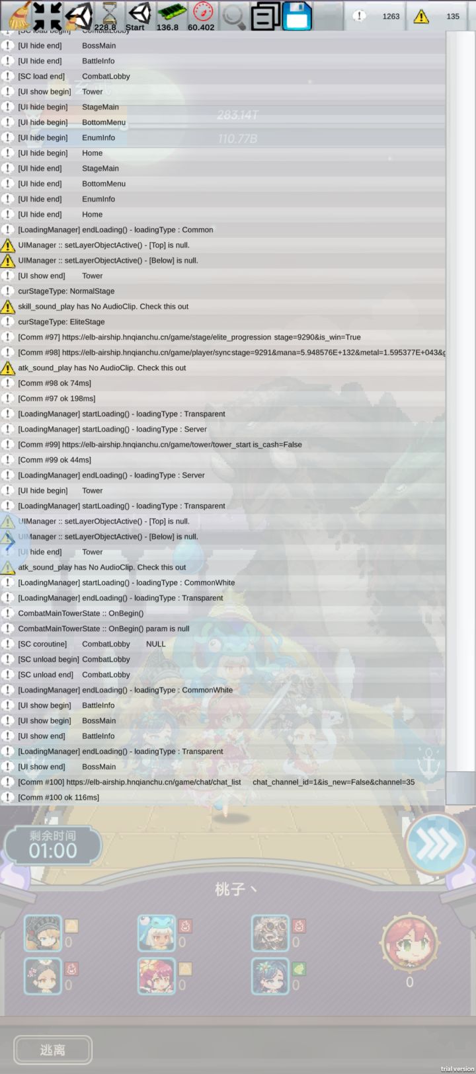
Task: Select log 'OnBegin() param is null'
Action: (223, 629)
